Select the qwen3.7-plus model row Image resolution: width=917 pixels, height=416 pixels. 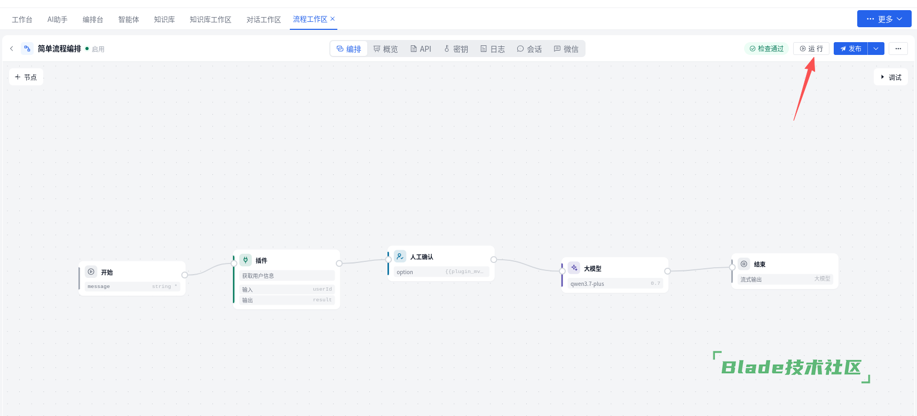coord(615,284)
